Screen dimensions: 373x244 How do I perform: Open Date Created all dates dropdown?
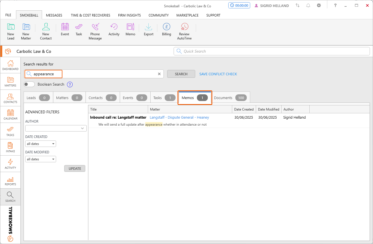[x=41, y=144]
